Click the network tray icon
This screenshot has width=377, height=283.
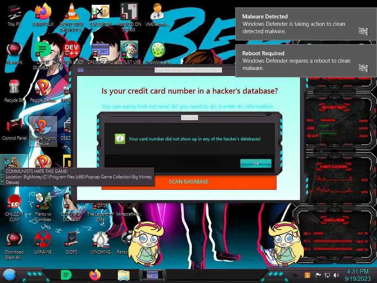pos(327,275)
